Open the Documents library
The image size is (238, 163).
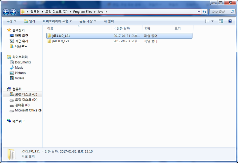click(x=23, y=62)
